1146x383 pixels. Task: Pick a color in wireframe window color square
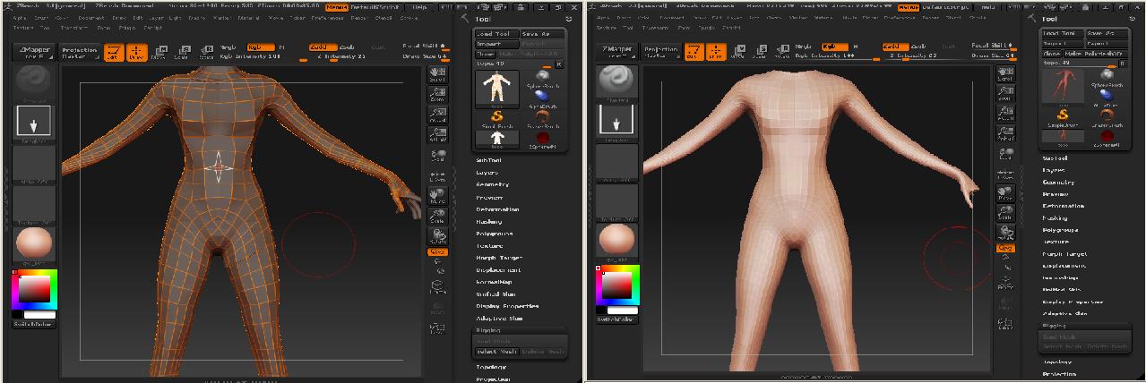[36, 291]
